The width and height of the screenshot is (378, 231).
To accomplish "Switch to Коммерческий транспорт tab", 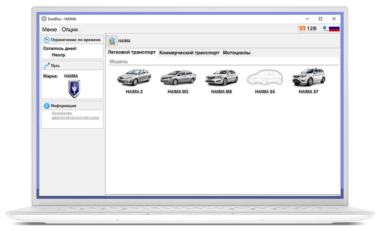I will coord(189,53).
